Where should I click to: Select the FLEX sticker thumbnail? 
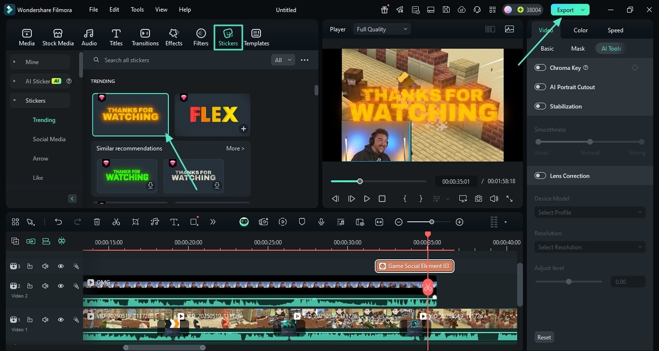click(212, 115)
